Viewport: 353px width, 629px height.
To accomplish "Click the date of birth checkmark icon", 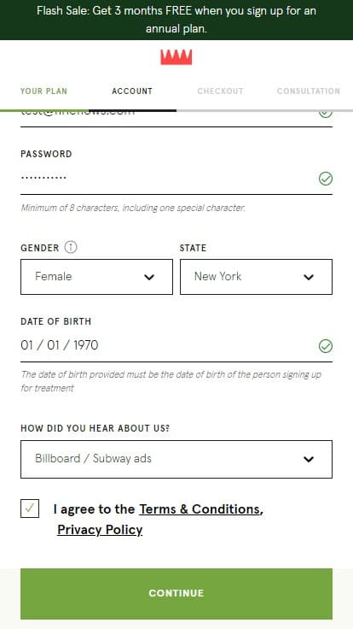I will pyautogui.click(x=326, y=346).
